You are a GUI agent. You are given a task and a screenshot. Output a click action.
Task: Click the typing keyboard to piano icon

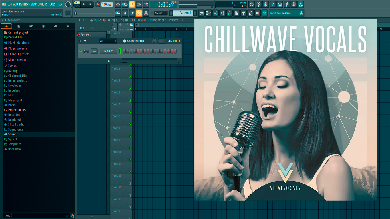click(118, 13)
